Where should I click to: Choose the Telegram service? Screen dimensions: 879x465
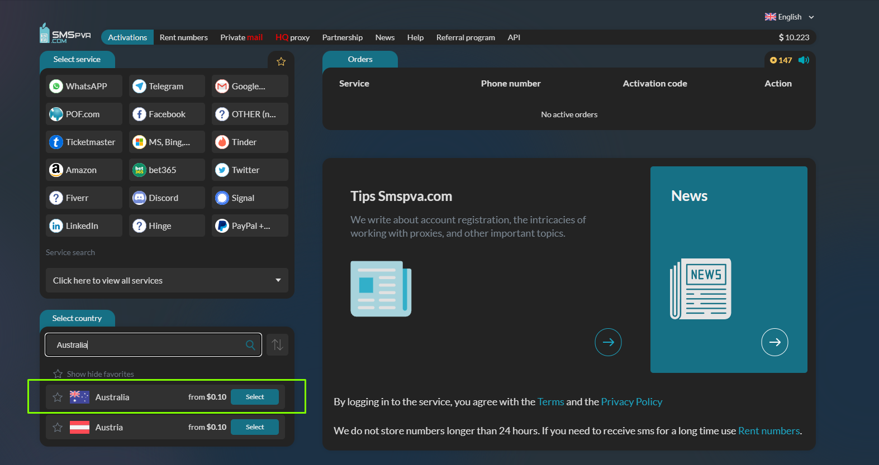tap(167, 86)
